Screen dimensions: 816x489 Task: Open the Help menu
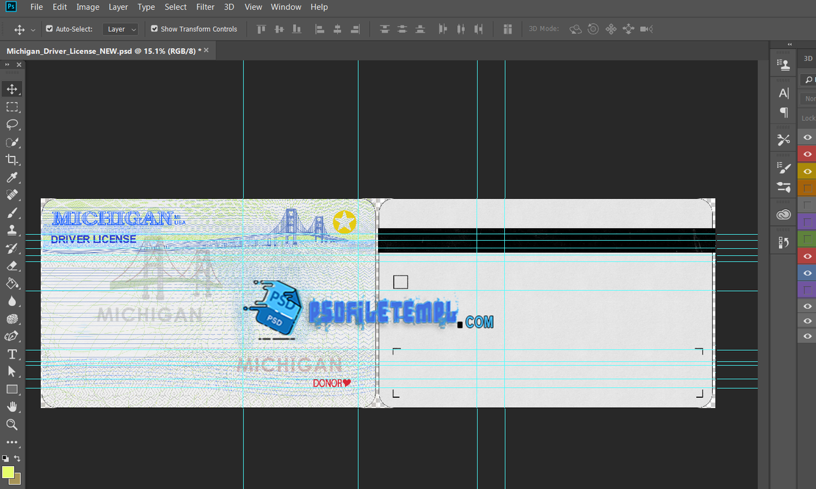point(319,7)
